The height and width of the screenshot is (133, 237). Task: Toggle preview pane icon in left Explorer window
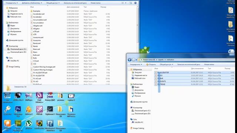130,3
